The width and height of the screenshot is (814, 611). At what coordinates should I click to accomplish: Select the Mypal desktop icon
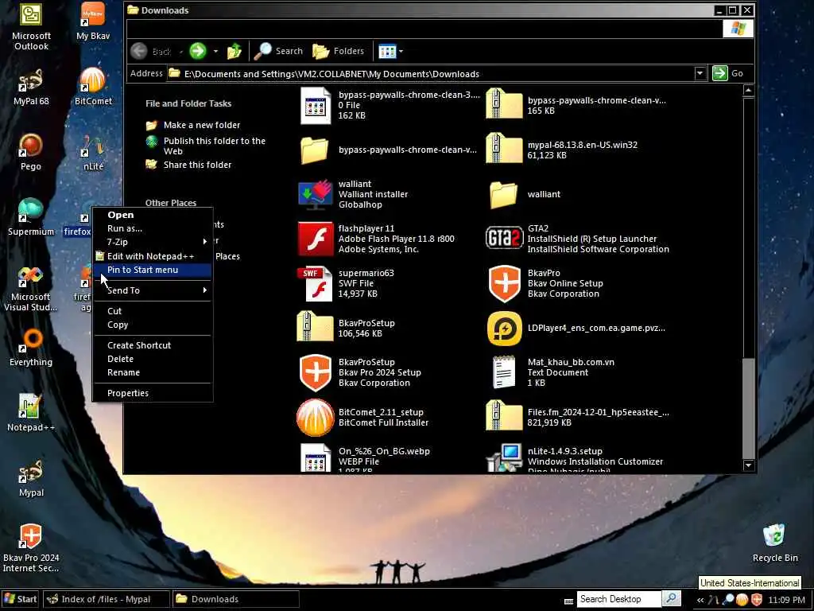point(31,478)
